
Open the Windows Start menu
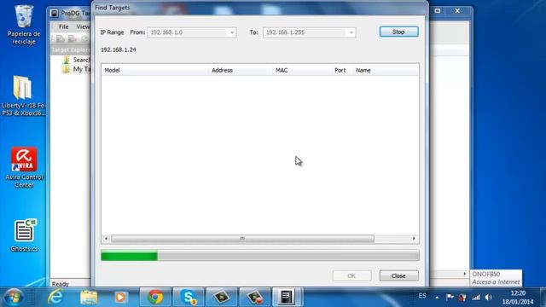(x=14, y=298)
